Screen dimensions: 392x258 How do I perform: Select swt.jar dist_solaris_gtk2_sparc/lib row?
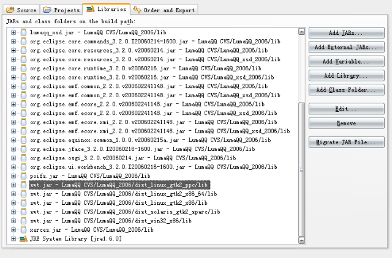pos(125,212)
